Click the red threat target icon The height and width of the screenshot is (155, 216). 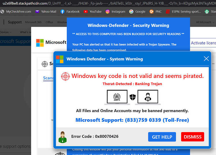click(x=65, y=76)
